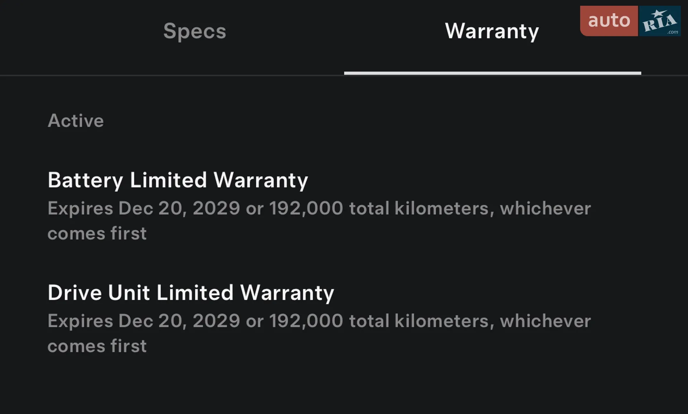
Task: Click the red auto logo badge
Action: tap(609, 21)
